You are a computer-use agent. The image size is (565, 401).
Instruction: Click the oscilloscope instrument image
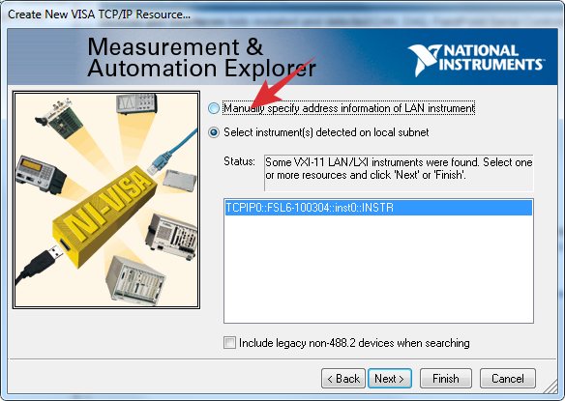tap(136, 103)
